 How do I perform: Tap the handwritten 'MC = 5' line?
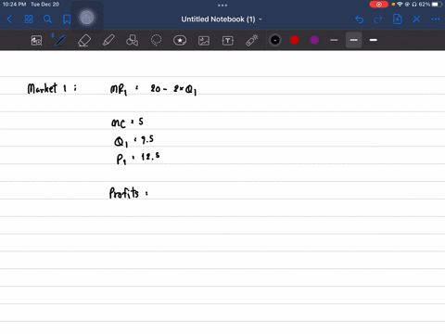127,122
